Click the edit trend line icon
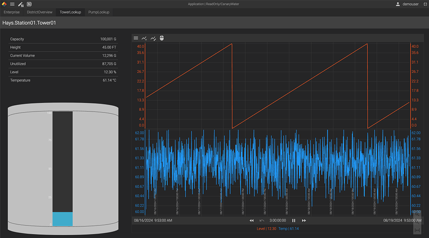Viewport: 429px width, 238px height. click(x=153, y=39)
